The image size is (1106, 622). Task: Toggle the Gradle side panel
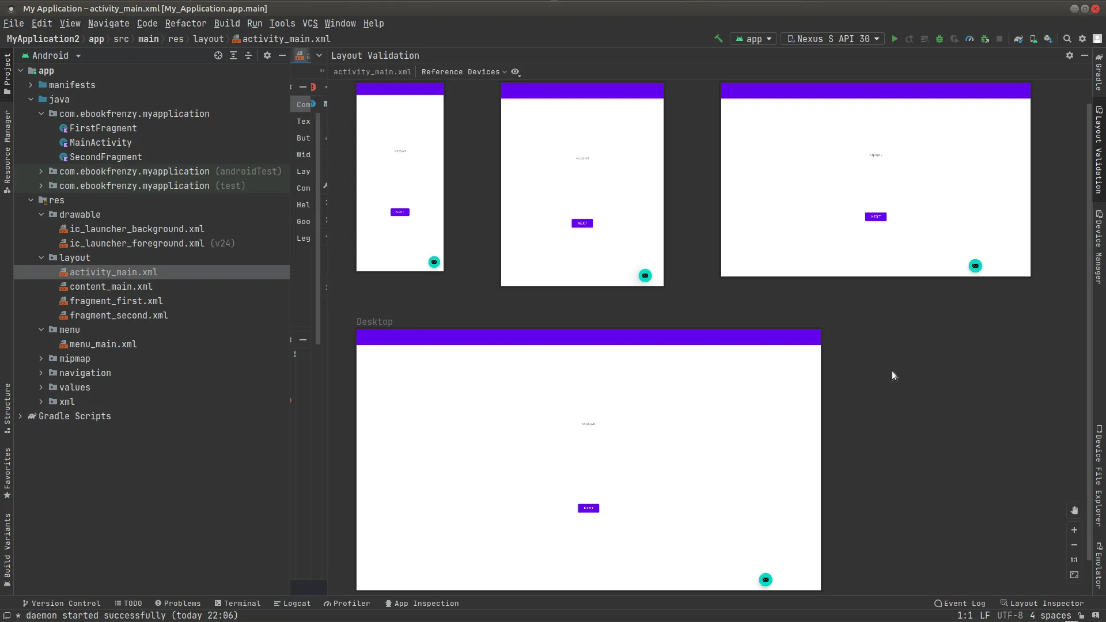pos(1099,72)
